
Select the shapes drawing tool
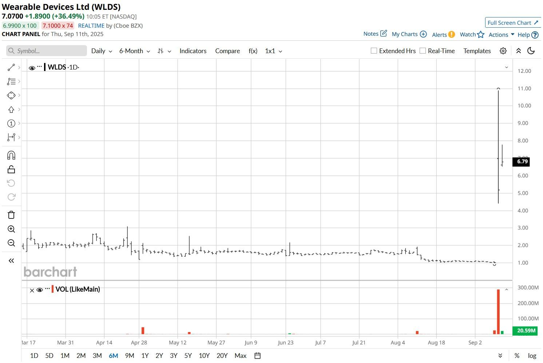click(11, 95)
